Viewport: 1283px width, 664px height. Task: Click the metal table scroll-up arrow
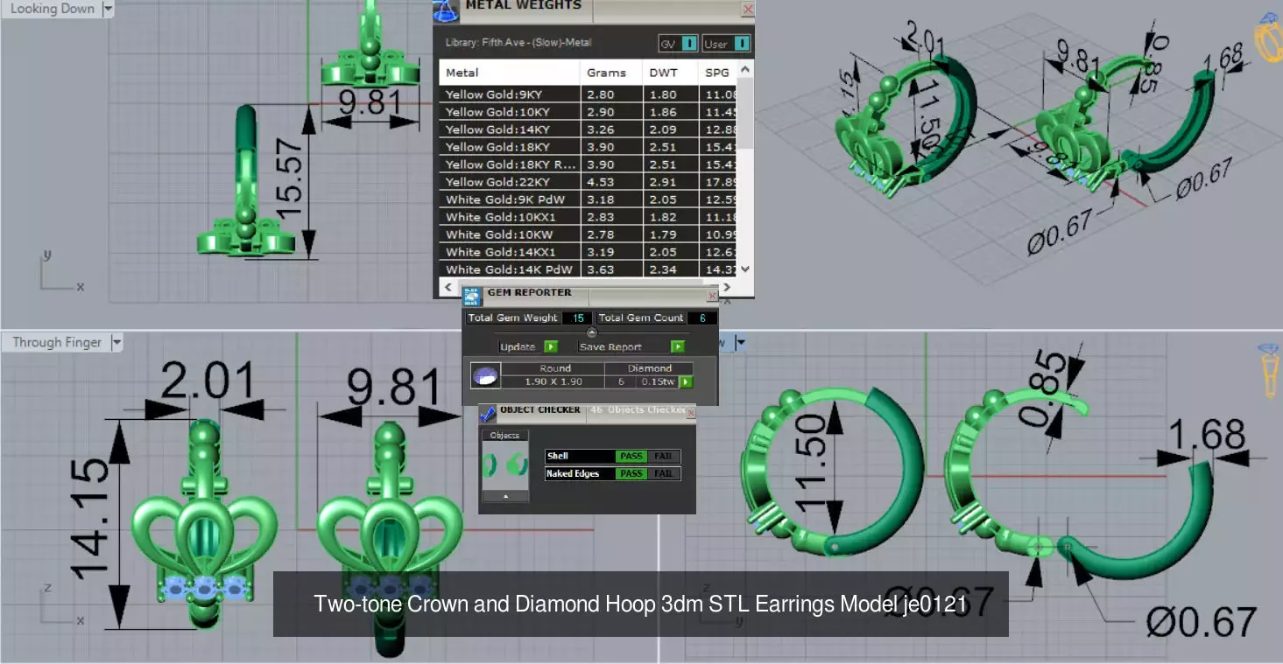[x=744, y=69]
